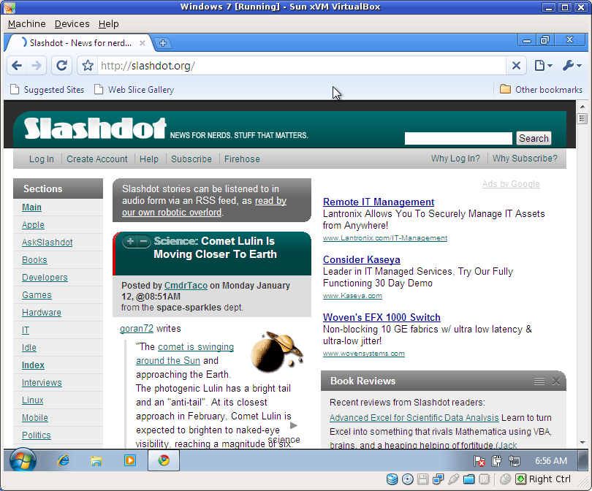Open the VirtualBox Devices menu
592x491 pixels.
pos(72,24)
